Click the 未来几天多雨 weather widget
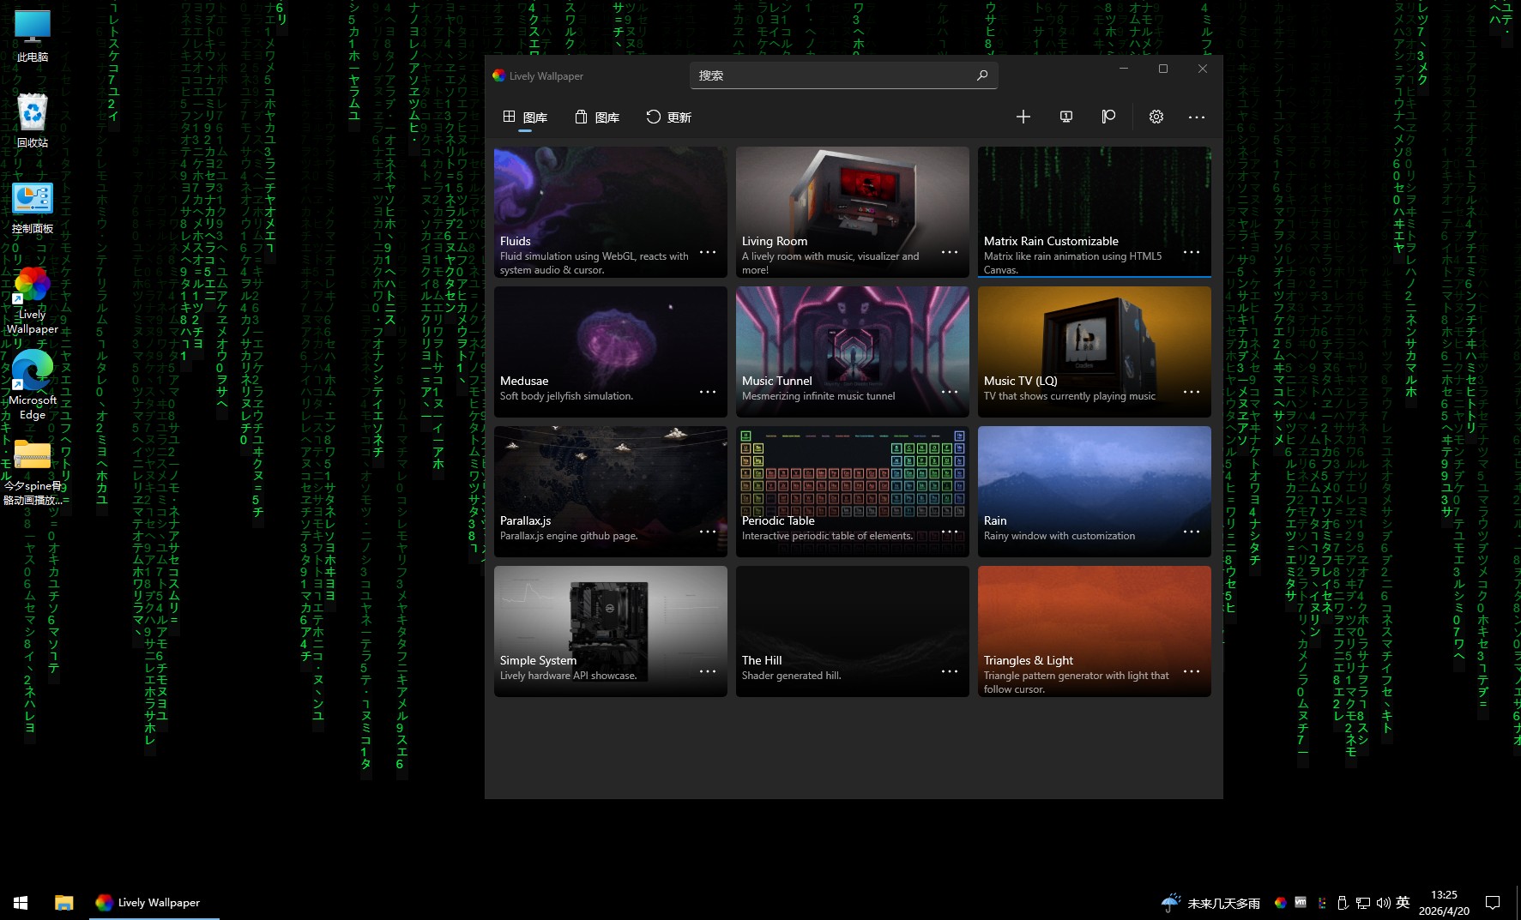 (1210, 903)
